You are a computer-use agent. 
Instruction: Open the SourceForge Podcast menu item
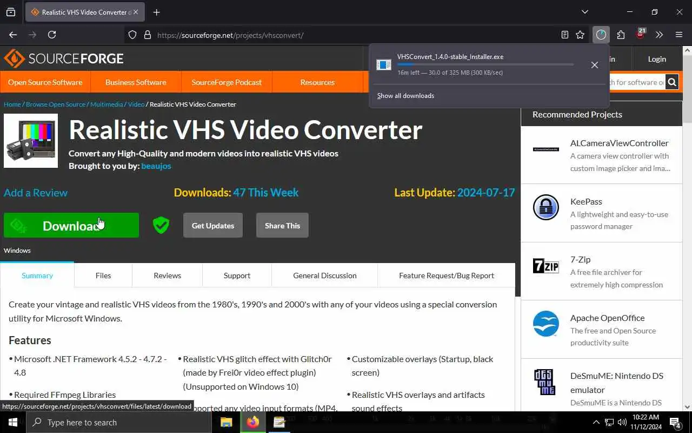click(227, 82)
